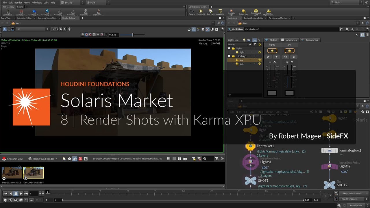Click the snapshot tag icon
This screenshot has height=208, width=370.
click(64, 159)
